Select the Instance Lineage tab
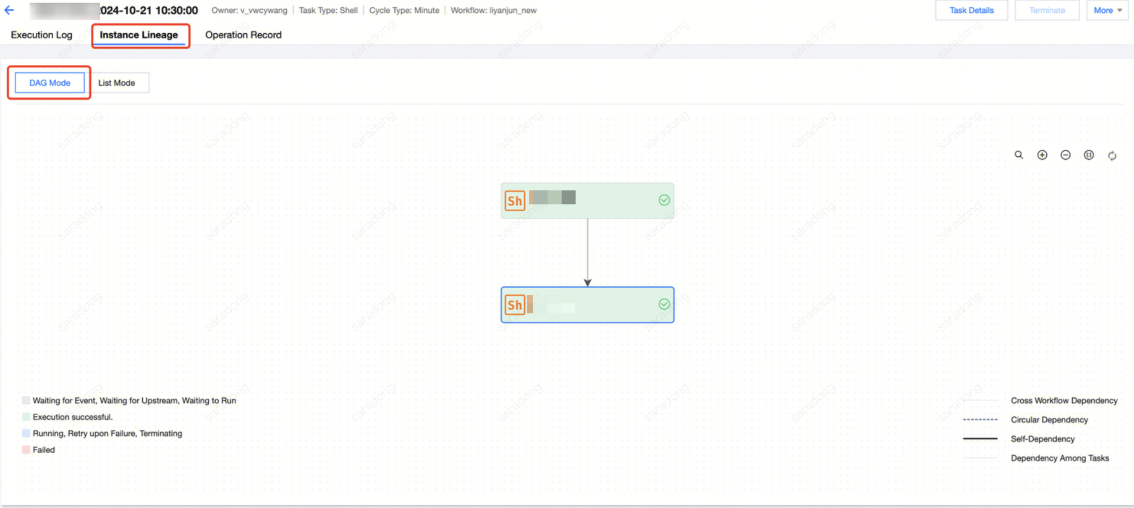The image size is (1134, 508). (139, 35)
